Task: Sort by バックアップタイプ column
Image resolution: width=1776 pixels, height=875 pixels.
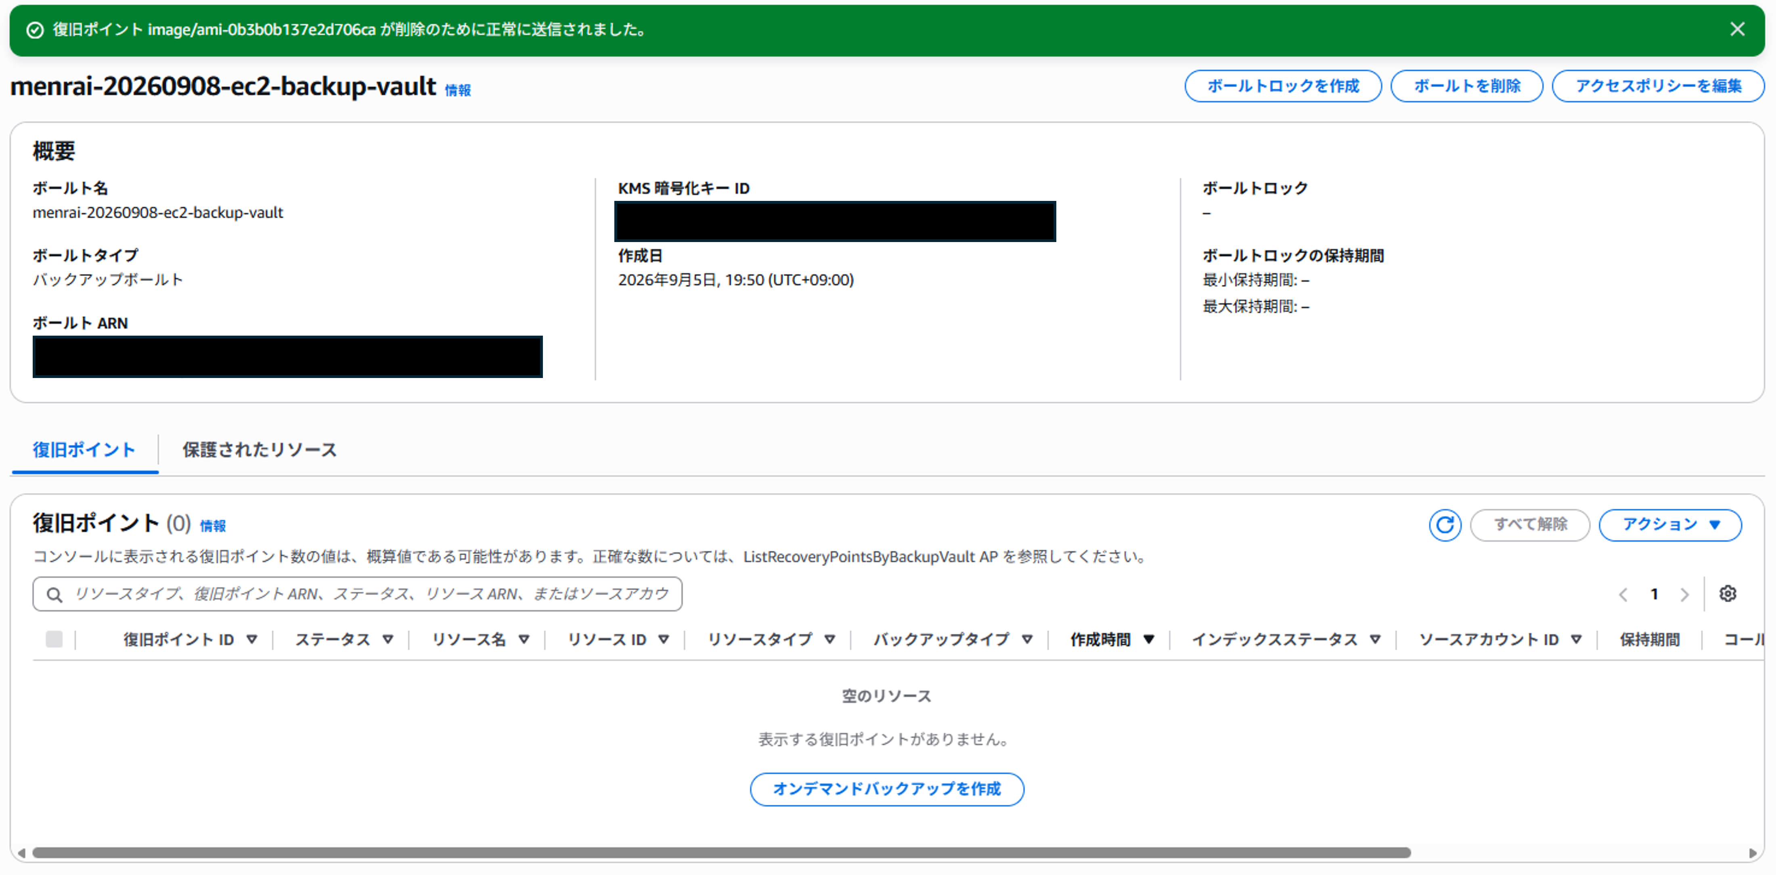Action: pos(953,639)
